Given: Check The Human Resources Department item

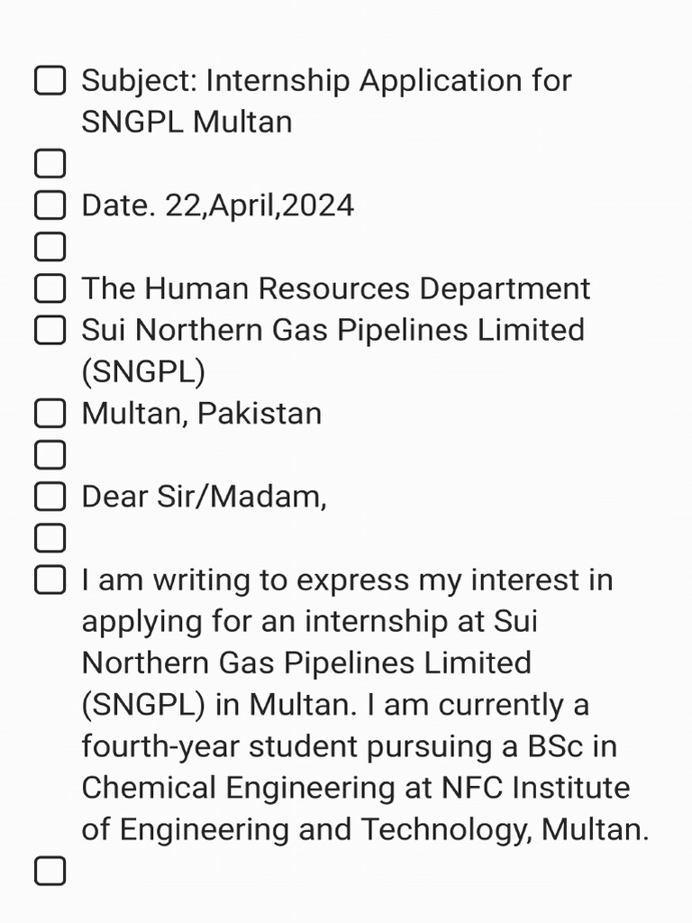Looking at the screenshot, I should tap(50, 288).
